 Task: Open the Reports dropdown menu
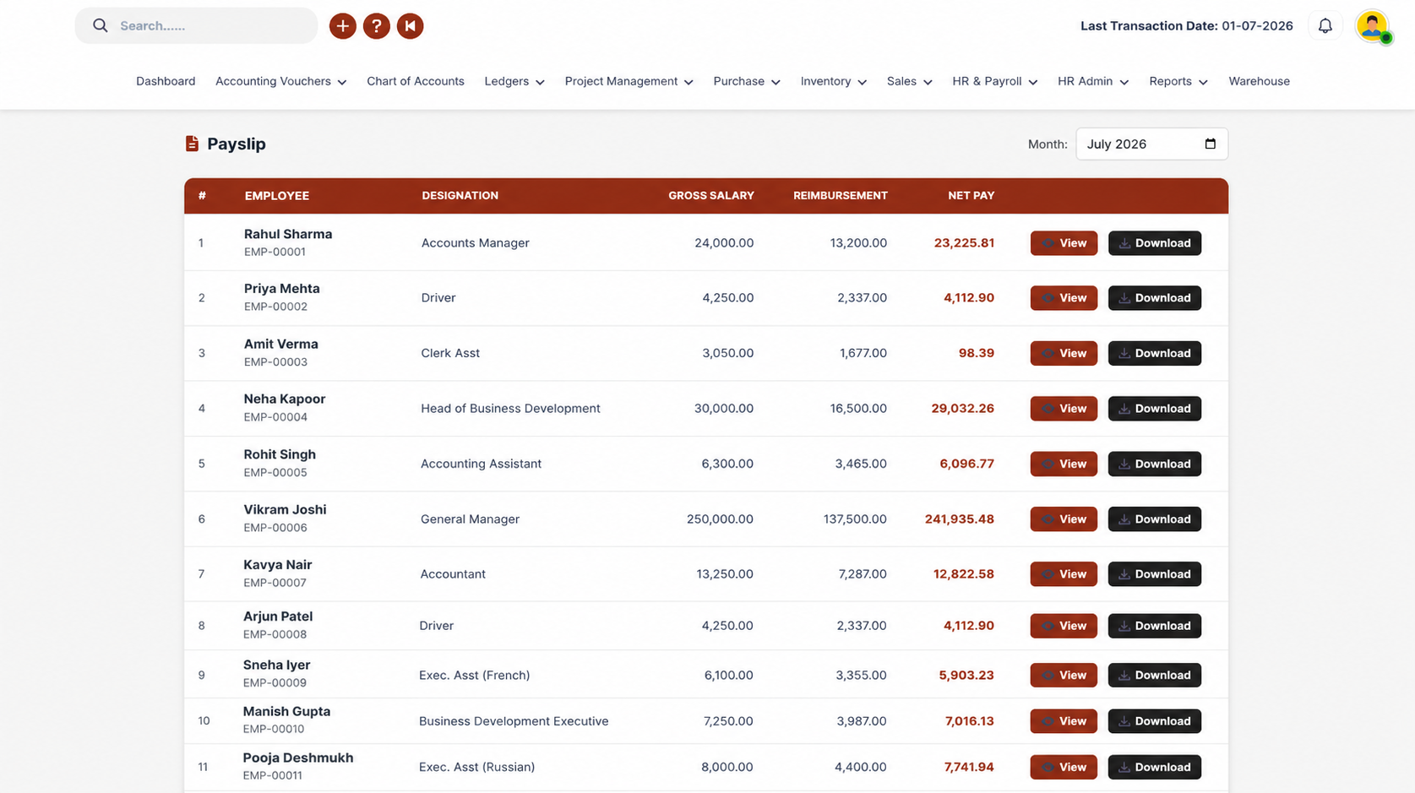click(1178, 82)
